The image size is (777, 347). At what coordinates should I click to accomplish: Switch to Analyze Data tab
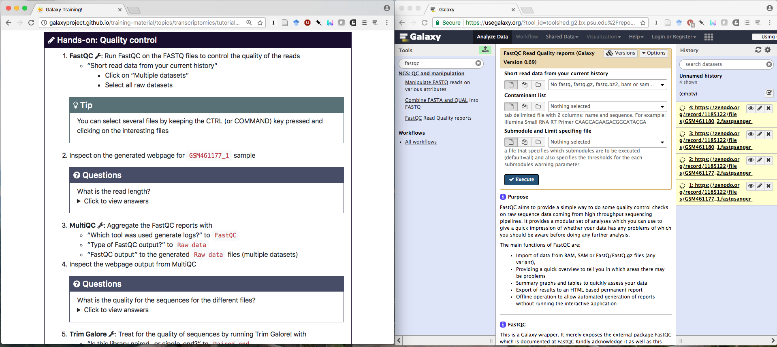[492, 37]
